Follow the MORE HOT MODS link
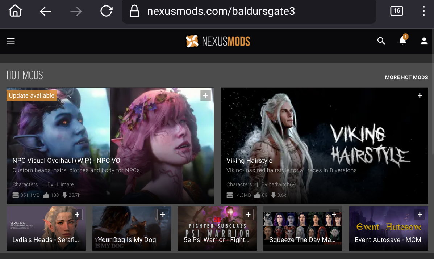This screenshot has width=434, height=259. [406, 77]
